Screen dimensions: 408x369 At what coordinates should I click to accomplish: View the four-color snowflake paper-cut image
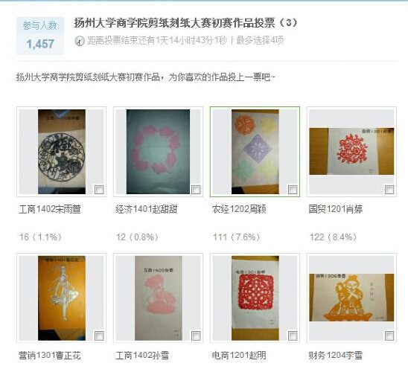pos(255,152)
